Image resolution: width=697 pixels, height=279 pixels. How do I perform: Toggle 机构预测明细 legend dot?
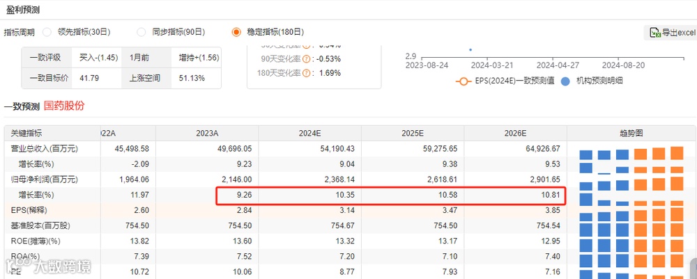click(565, 81)
